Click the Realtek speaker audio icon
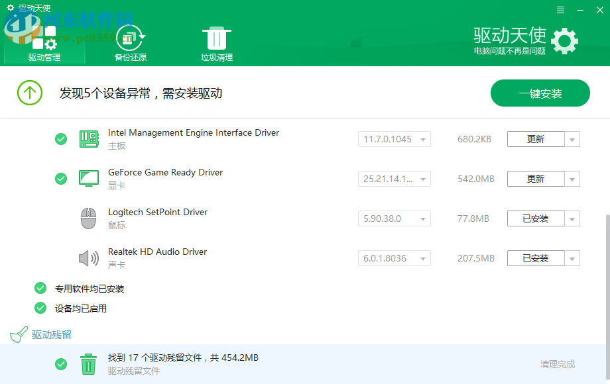This screenshot has width=610, height=384. 89,258
